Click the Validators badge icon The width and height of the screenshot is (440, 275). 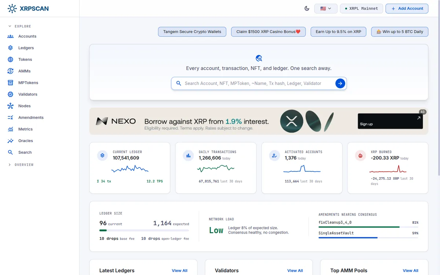[x=11, y=94]
